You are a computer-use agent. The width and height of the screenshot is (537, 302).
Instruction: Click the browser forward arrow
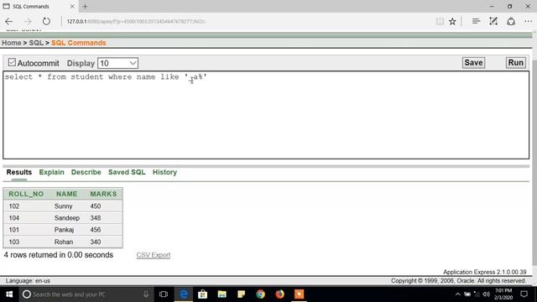(x=28, y=21)
